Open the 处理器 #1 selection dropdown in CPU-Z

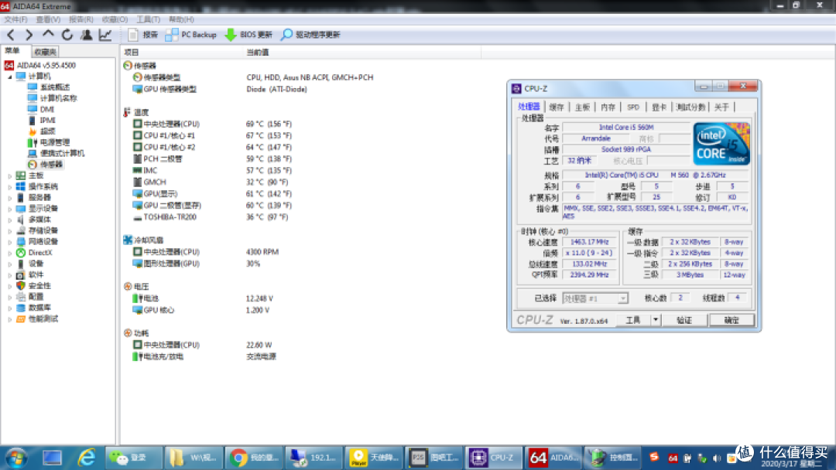pos(595,298)
